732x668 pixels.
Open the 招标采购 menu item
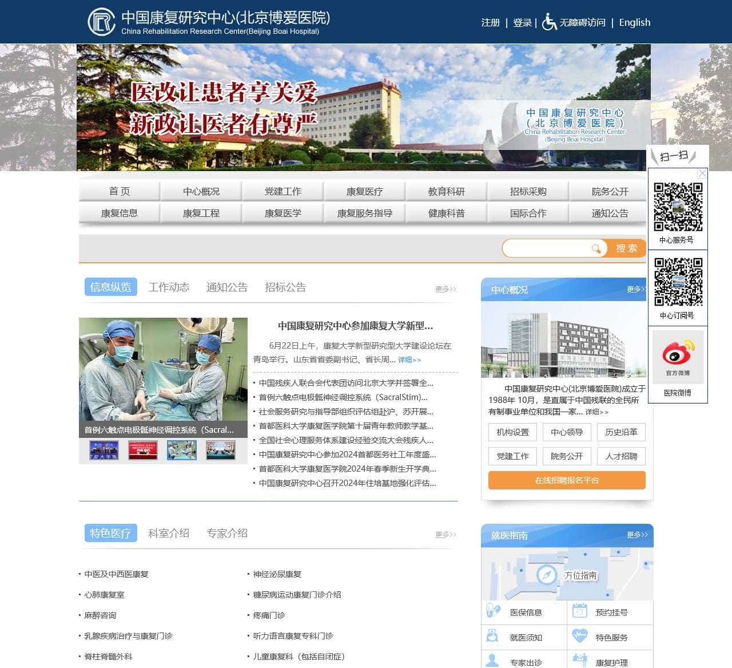click(x=527, y=191)
